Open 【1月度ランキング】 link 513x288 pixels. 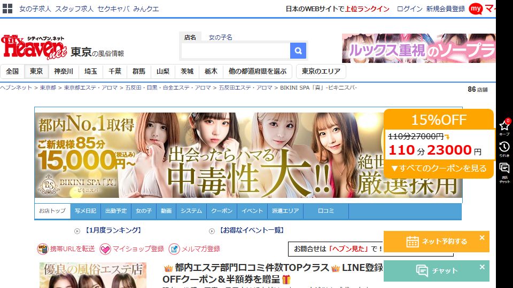point(113,230)
